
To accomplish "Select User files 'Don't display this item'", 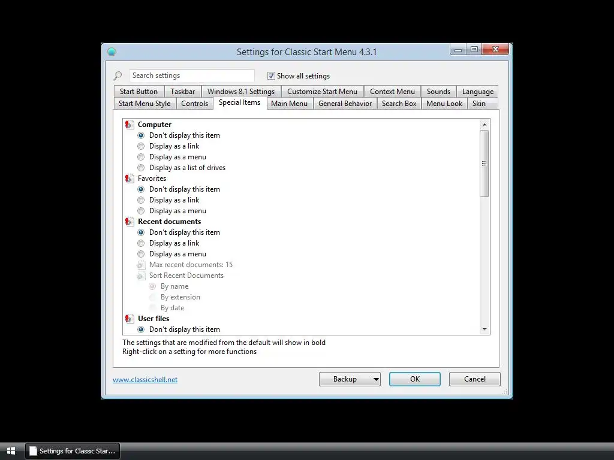I will [141, 329].
